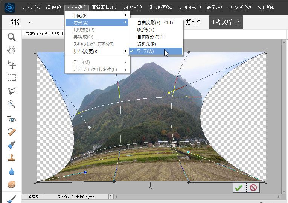Select the Zoom magnifier tool
This screenshot has width=288, height=203.
point(12,37)
